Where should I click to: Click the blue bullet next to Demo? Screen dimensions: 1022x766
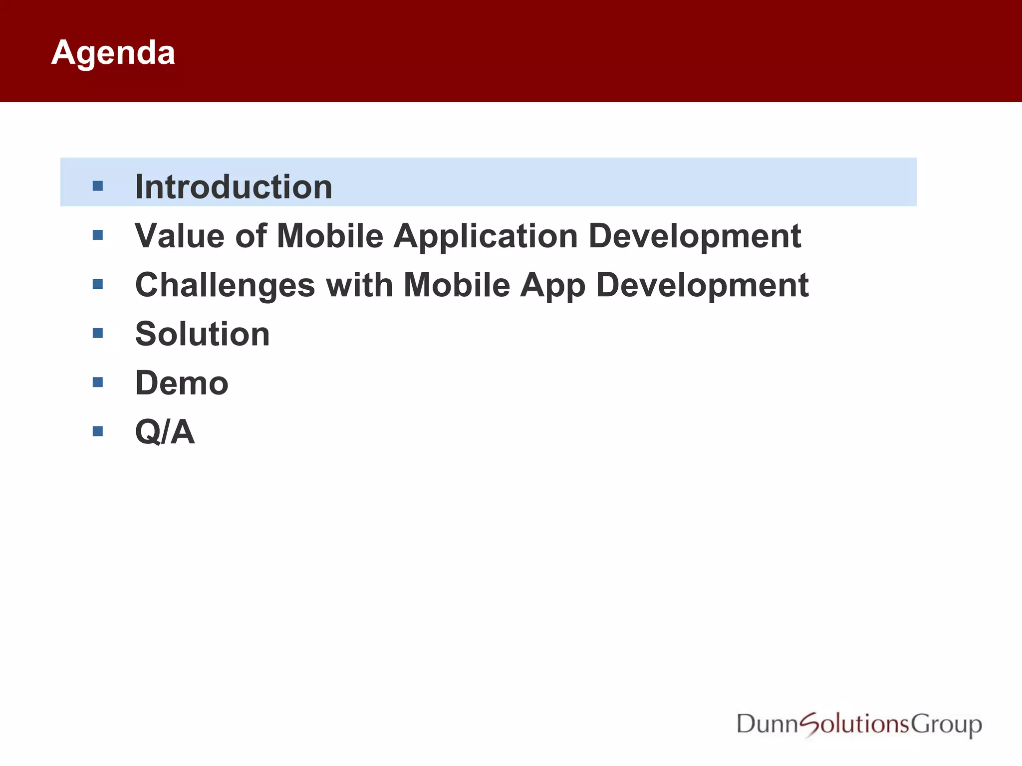(98, 383)
